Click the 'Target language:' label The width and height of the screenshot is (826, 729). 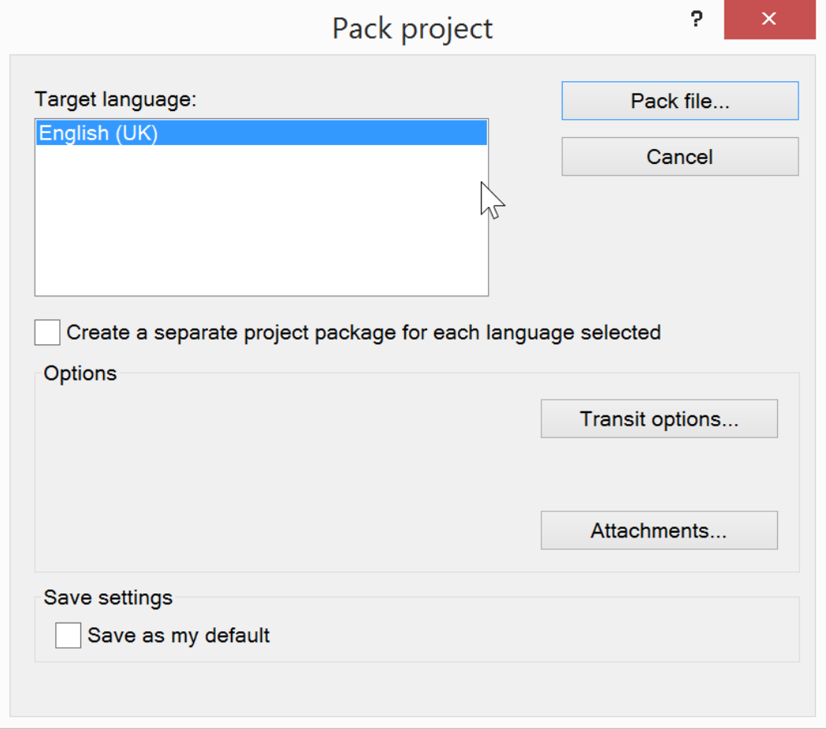tap(115, 99)
